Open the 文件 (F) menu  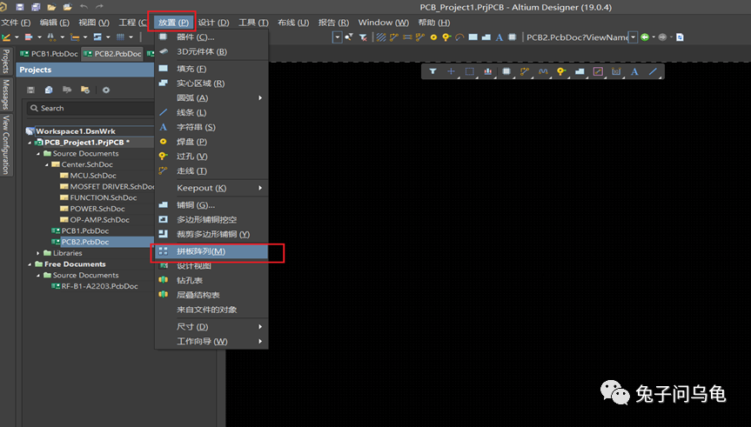coord(16,23)
